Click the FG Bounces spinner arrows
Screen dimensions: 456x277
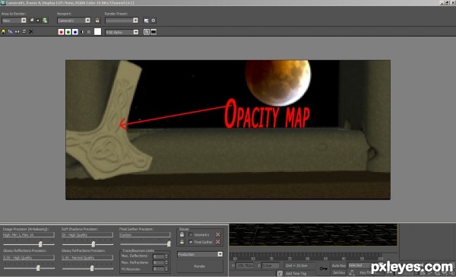[x=166, y=269]
